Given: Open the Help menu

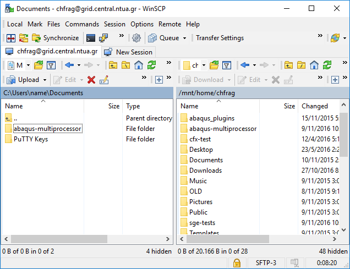Looking at the screenshot, I should [x=193, y=24].
